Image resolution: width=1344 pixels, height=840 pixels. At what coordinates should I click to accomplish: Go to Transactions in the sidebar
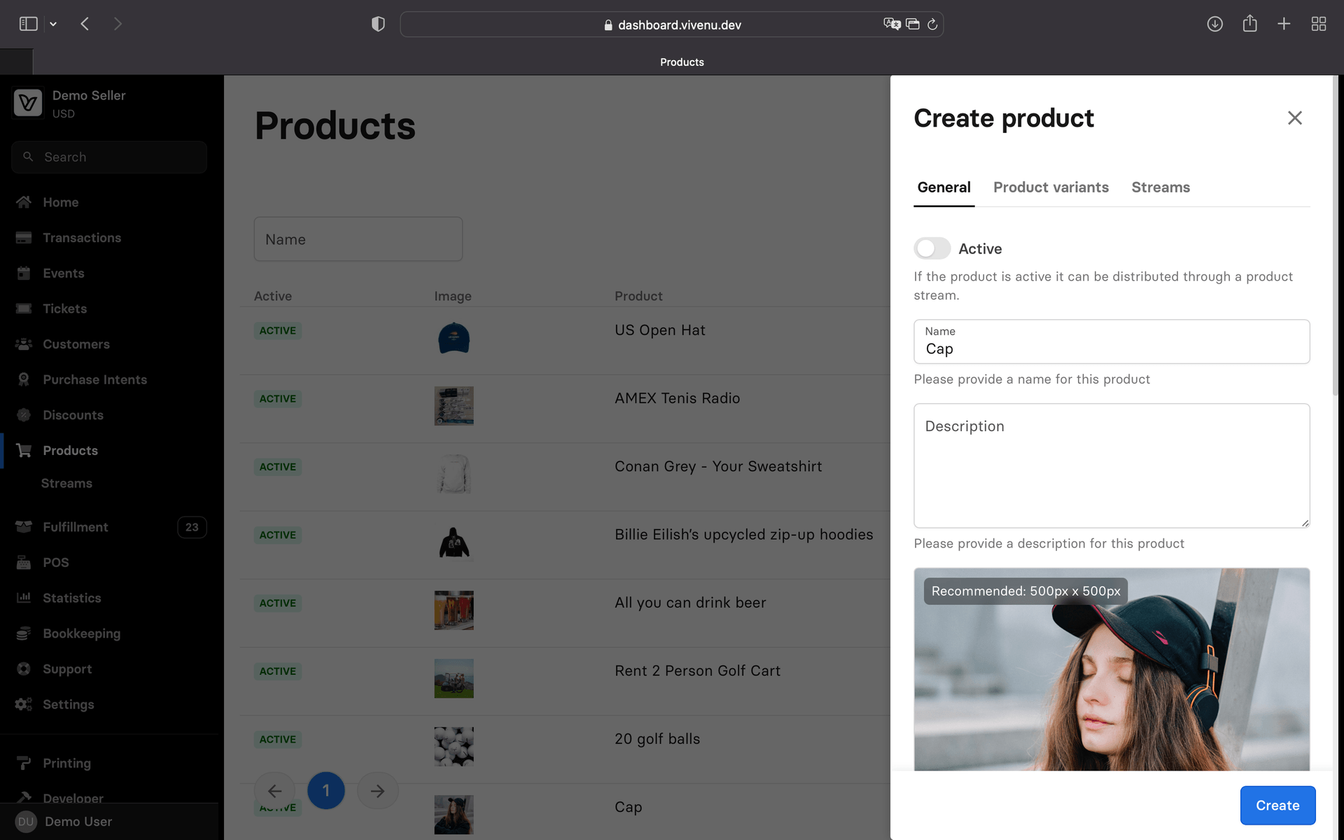81,238
